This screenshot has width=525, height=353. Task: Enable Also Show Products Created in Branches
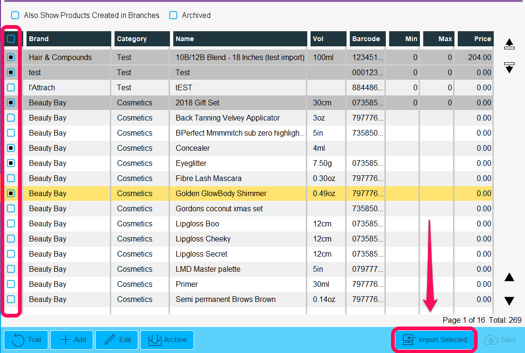(x=15, y=15)
